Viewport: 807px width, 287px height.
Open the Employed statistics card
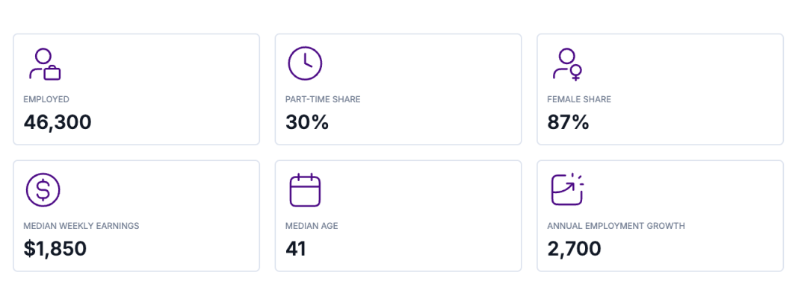pyautogui.click(x=137, y=89)
